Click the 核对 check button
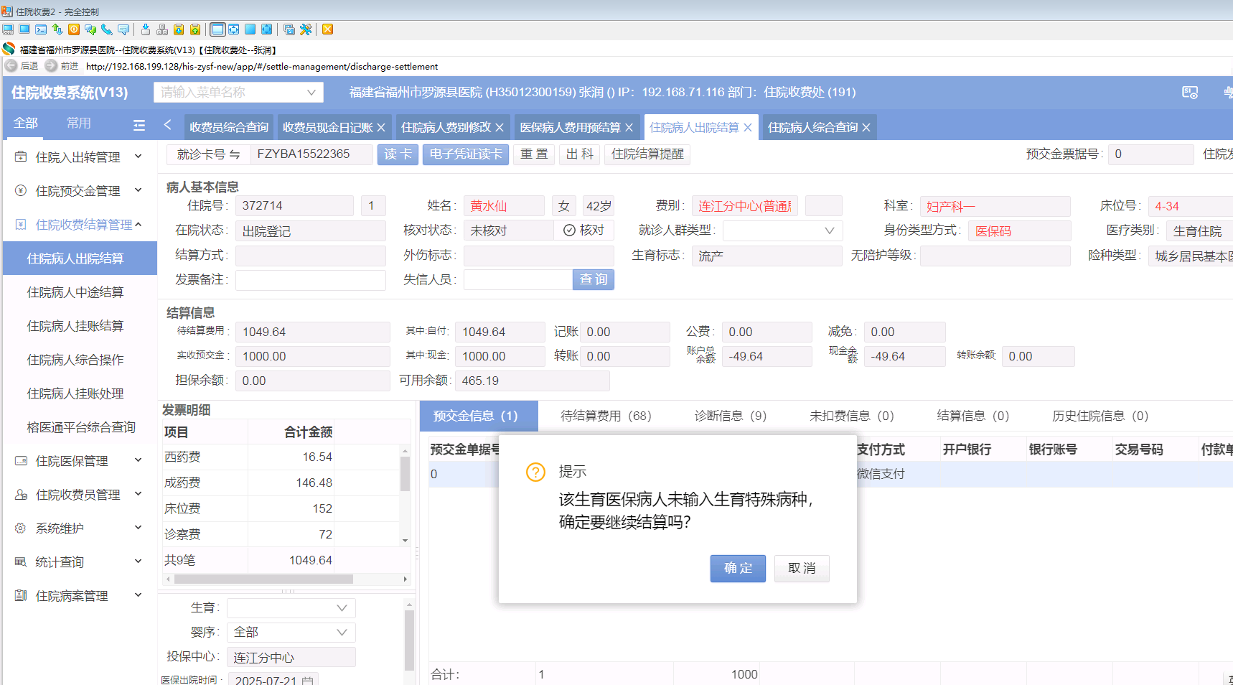Screen dimensions: 1233x685 tap(583, 230)
